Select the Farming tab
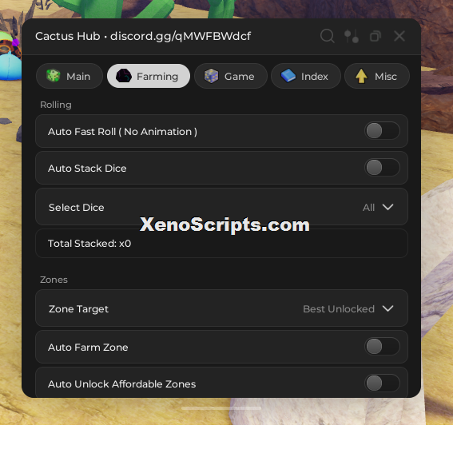 tap(149, 76)
